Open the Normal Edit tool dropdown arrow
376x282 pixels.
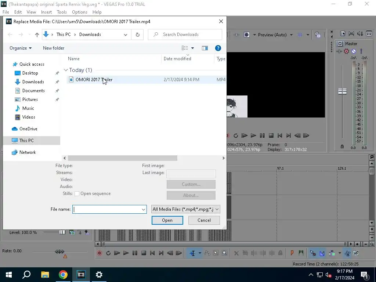(x=199, y=253)
